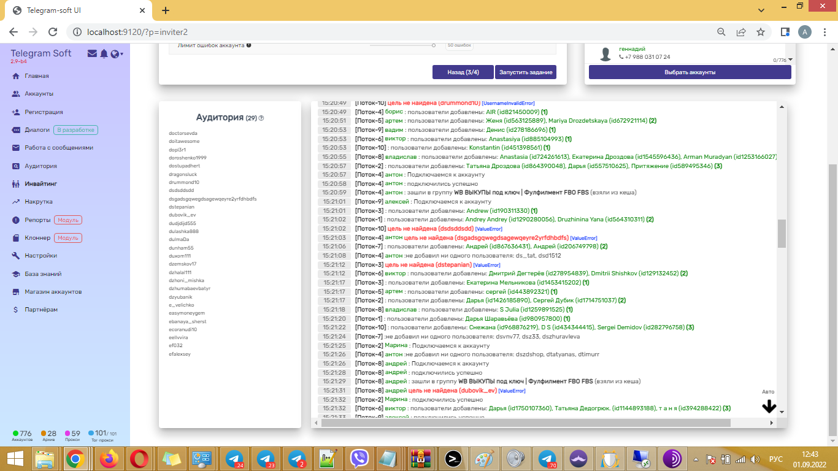Screen dimensions: 838x471
Task: Open Магазин аккаунтов via its store icon
Action: point(16,292)
